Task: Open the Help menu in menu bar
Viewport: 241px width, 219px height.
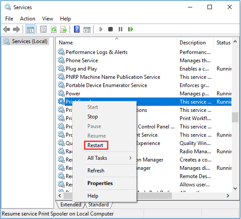Action: pyautogui.click(x=65, y=19)
